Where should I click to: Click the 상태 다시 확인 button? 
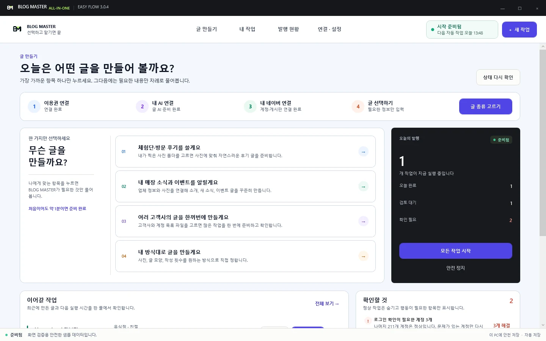[498, 77]
